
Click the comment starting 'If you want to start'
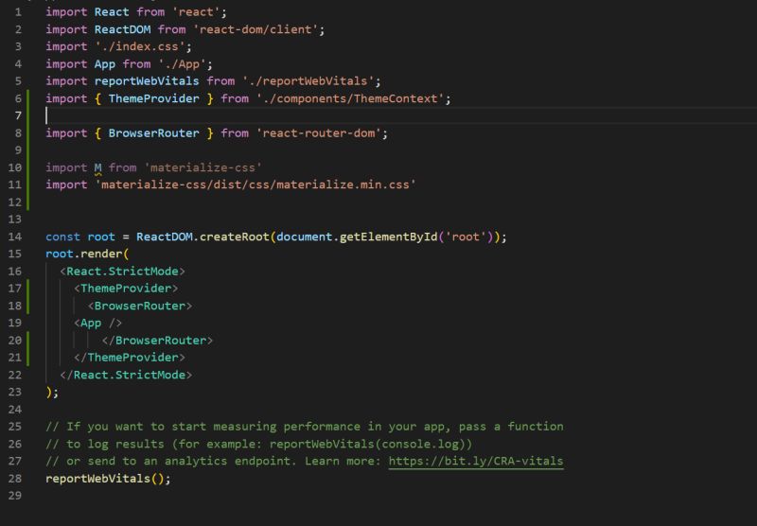pyautogui.click(x=304, y=427)
